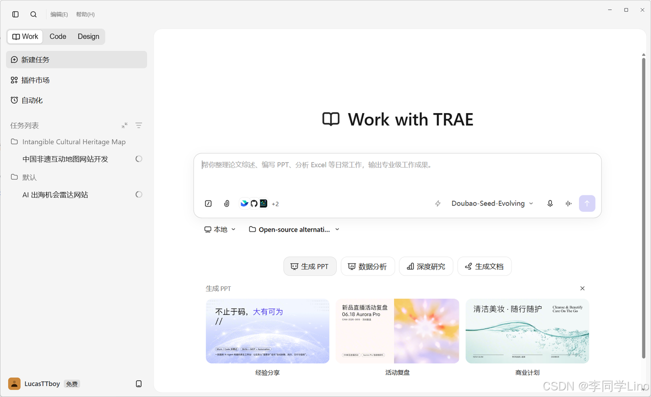Click the 生成 PPT section label above templates
Image resolution: width=651 pixels, height=397 pixels.
[218, 288]
